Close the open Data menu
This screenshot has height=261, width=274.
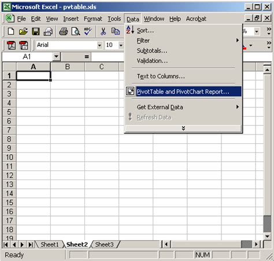click(132, 19)
